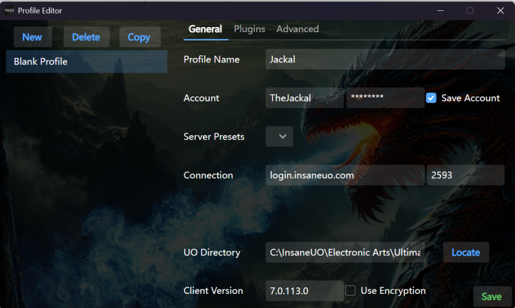Open the Advanced tab
Viewport: 515px width, 308px height.
297,29
